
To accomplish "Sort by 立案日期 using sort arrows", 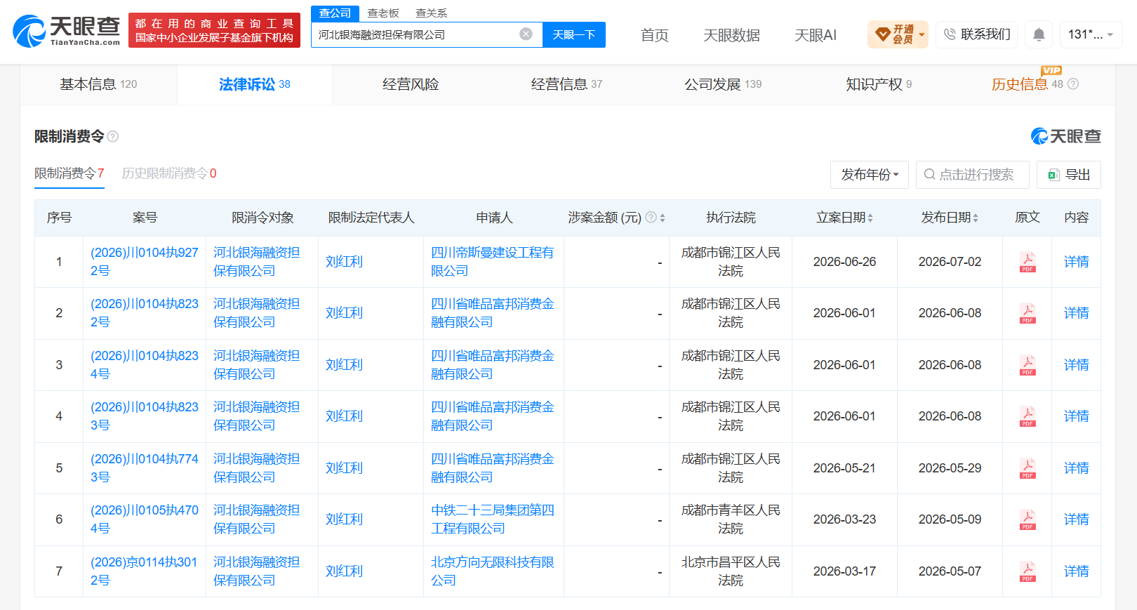I will (870, 218).
